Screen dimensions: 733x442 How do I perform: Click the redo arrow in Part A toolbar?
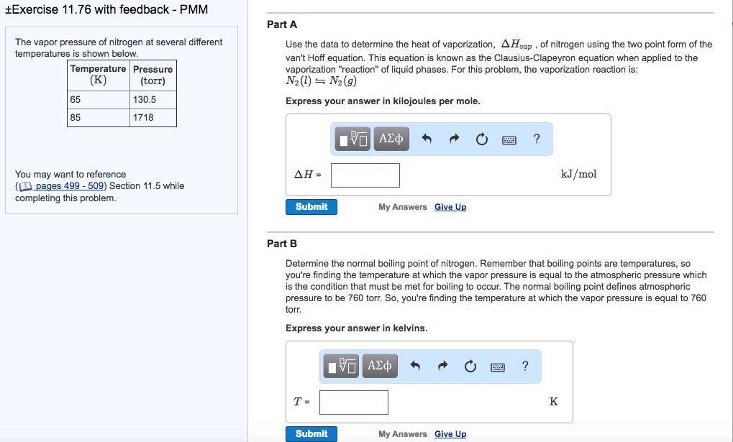454,139
